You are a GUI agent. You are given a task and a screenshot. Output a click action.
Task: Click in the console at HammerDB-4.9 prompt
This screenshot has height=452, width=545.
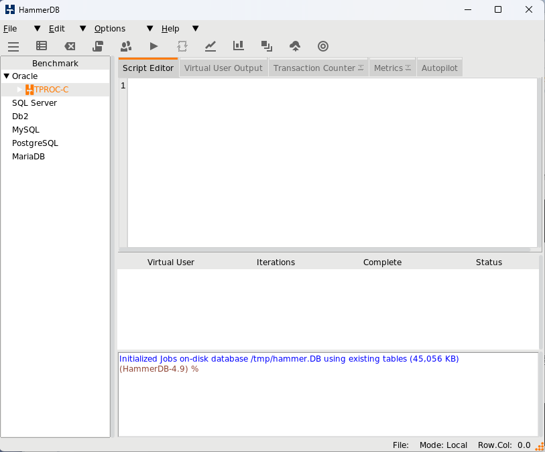[159, 369]
